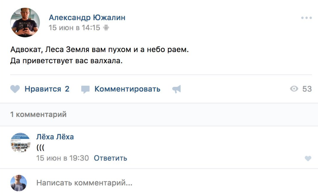This screenshot has width=318, height=196.
Task: Click the Ответить reply link
Action: click(x=110, y=158)
